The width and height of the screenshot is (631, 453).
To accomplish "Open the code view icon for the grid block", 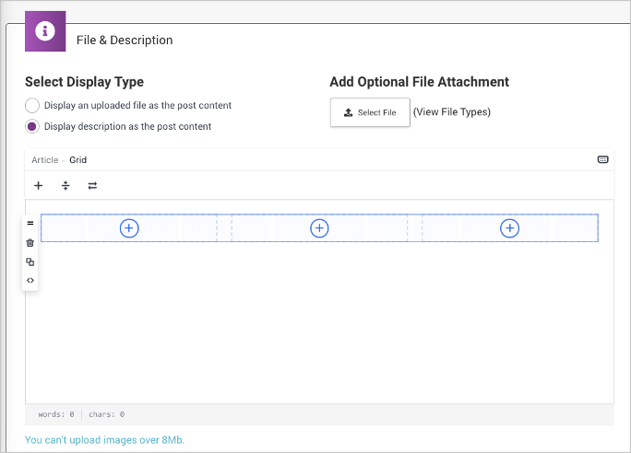I will click(30, 280).
